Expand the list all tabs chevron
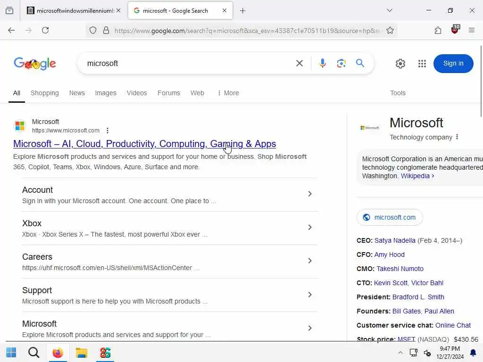 (x=390, y=10)
